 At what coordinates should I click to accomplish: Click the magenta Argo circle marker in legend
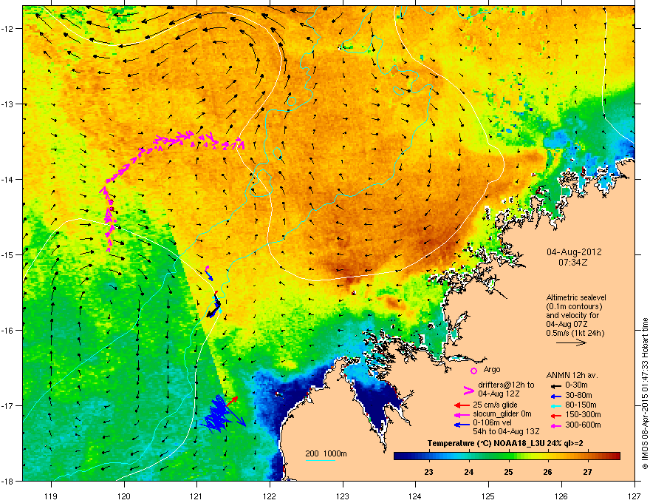click(473, 371)
